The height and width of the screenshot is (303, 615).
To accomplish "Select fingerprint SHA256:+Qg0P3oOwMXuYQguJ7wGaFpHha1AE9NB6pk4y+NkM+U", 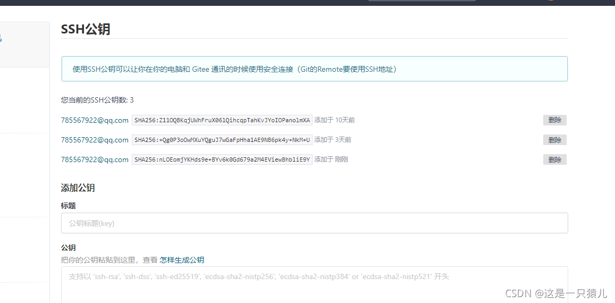I will tap(222, 140).
